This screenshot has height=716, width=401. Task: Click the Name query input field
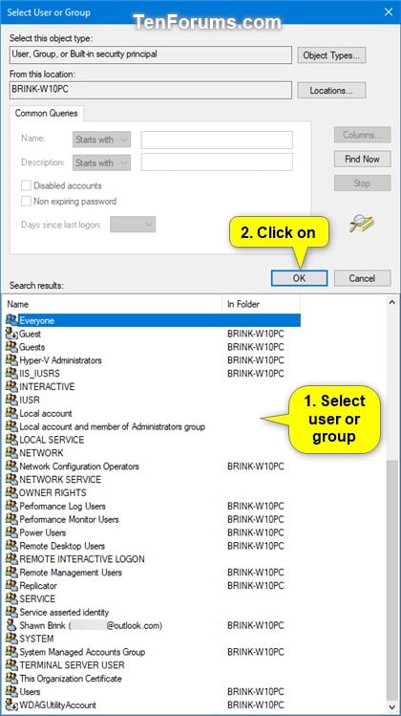217,140
